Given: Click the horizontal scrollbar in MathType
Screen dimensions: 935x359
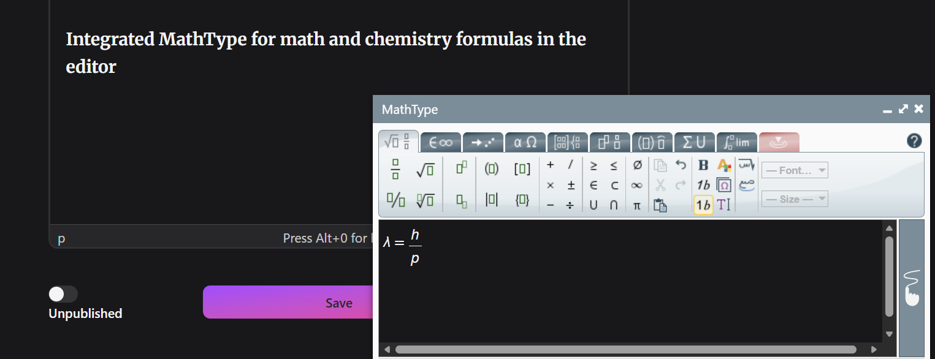Looking at the screenshot, I should click(x=625, y=350).
